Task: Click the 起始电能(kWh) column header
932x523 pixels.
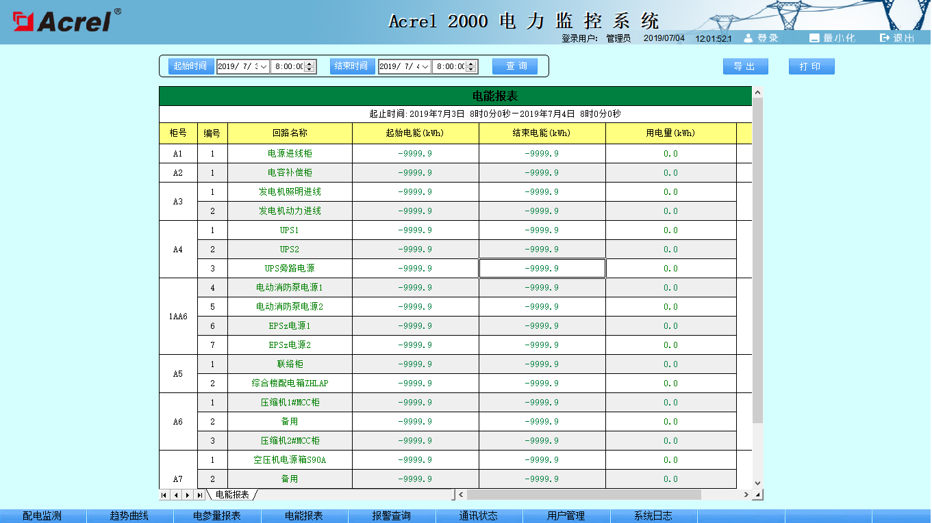Action: [x=415, y=133]
